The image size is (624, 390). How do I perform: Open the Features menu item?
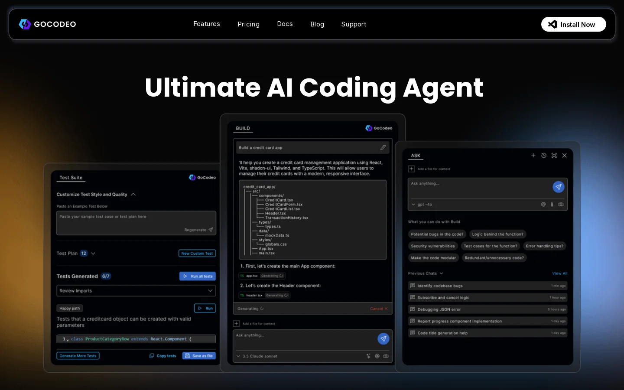pyautogui.click(x=207, y=24)
